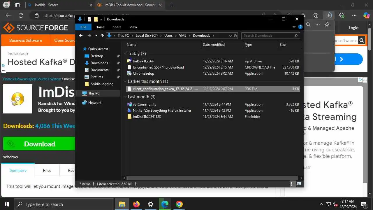
Task: Collapse the Last month (3) group
Action: click(125, 97)
